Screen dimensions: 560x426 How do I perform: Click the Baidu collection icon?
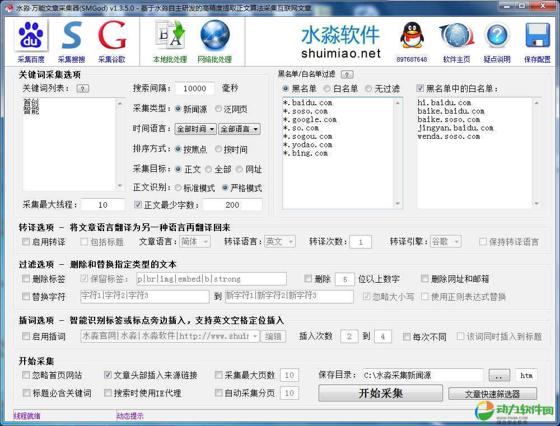click(31, 36)
